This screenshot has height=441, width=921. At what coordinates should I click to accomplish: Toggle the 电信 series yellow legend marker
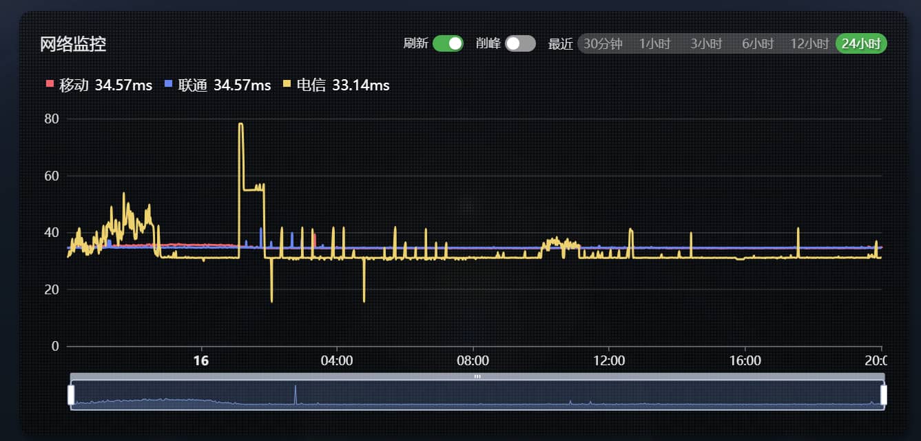pyautogui.click(x=287, y=84)
